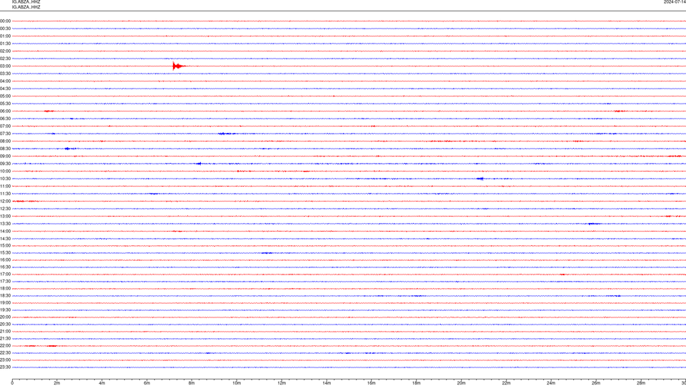Click the 07:00 row label
The width and height of the screenshot is (686, 386).
(5, 126)
